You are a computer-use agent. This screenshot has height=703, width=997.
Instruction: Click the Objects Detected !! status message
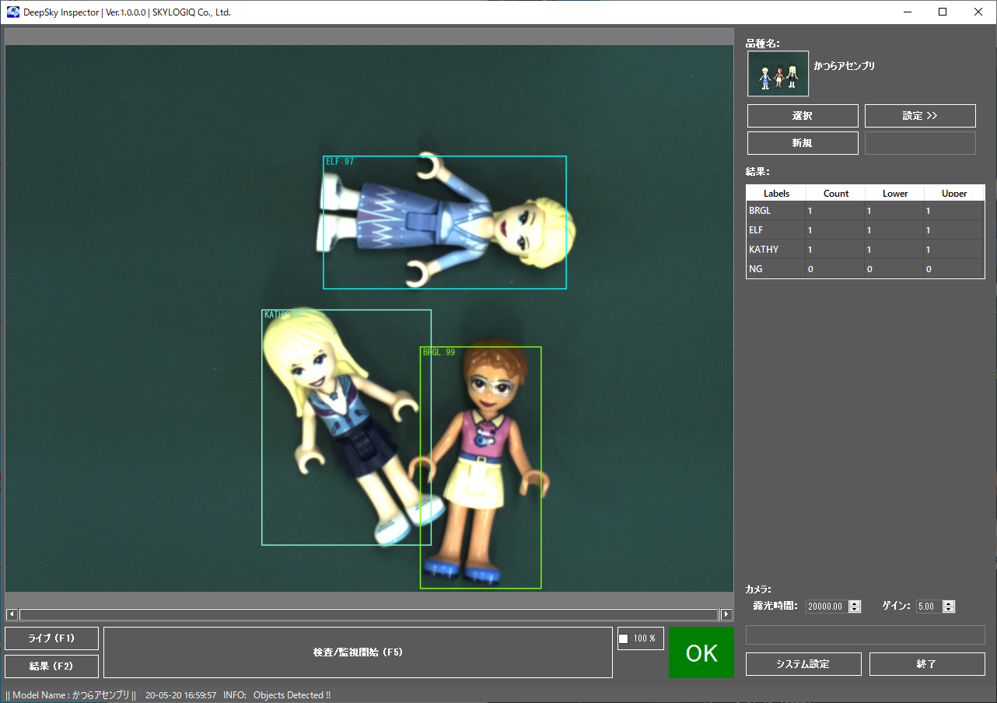(292, 695)
